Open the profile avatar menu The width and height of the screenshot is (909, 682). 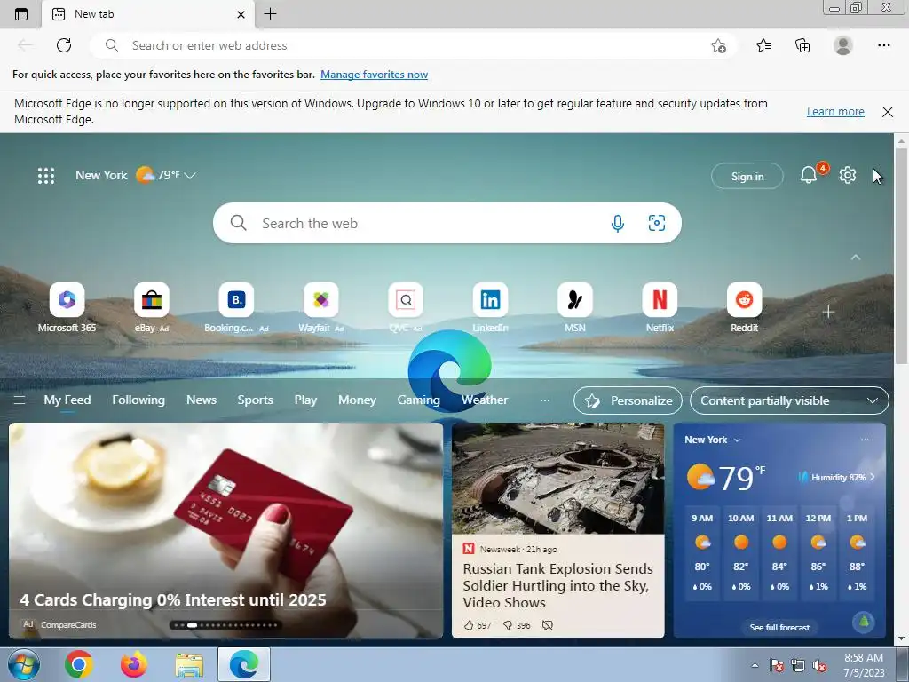point(842,45)
